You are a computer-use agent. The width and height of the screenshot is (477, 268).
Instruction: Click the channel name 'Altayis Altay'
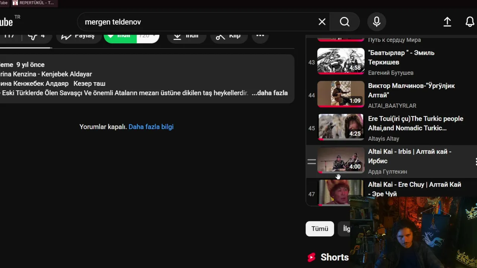point(383,139)
